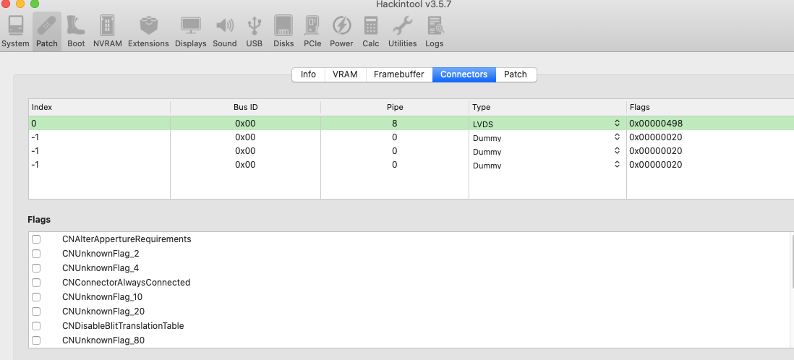Open the Displays toolbar section

click(x=191, y=30)
